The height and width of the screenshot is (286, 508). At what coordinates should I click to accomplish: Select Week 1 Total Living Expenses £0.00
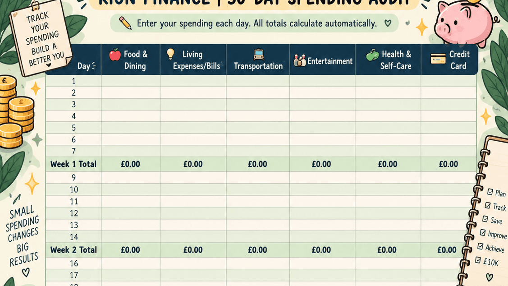tap(193, 164)
